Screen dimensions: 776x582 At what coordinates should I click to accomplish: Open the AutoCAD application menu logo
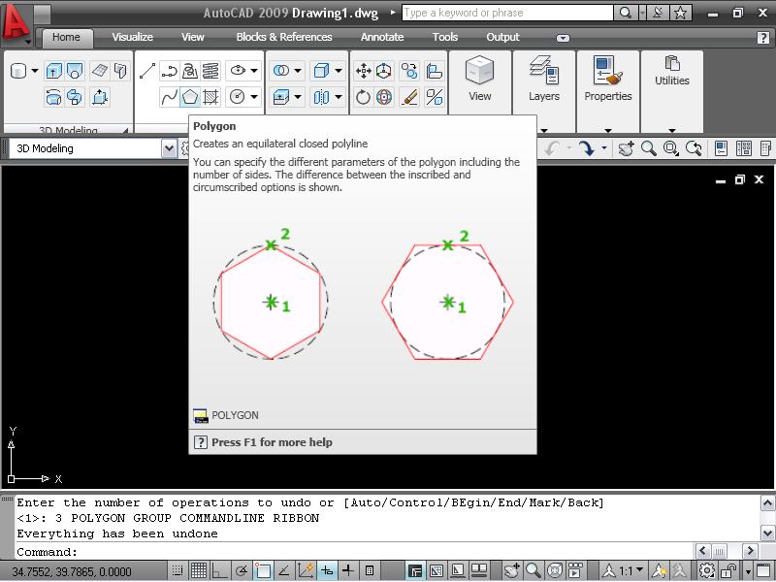(x=16, y=22)
